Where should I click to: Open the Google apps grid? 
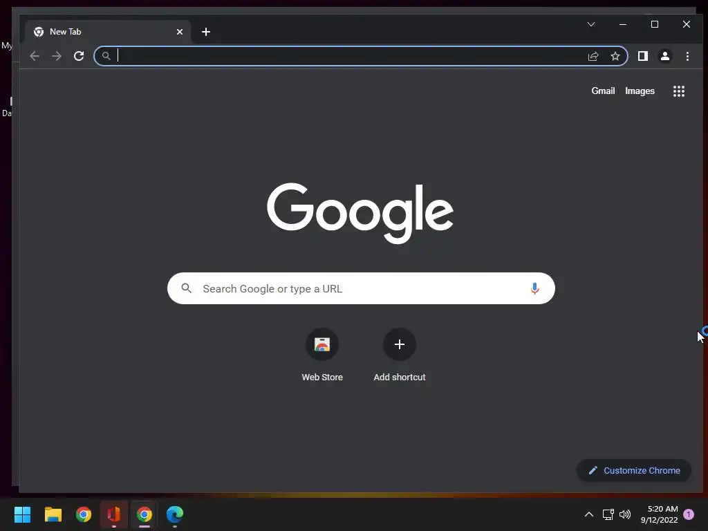click(679, 91)
